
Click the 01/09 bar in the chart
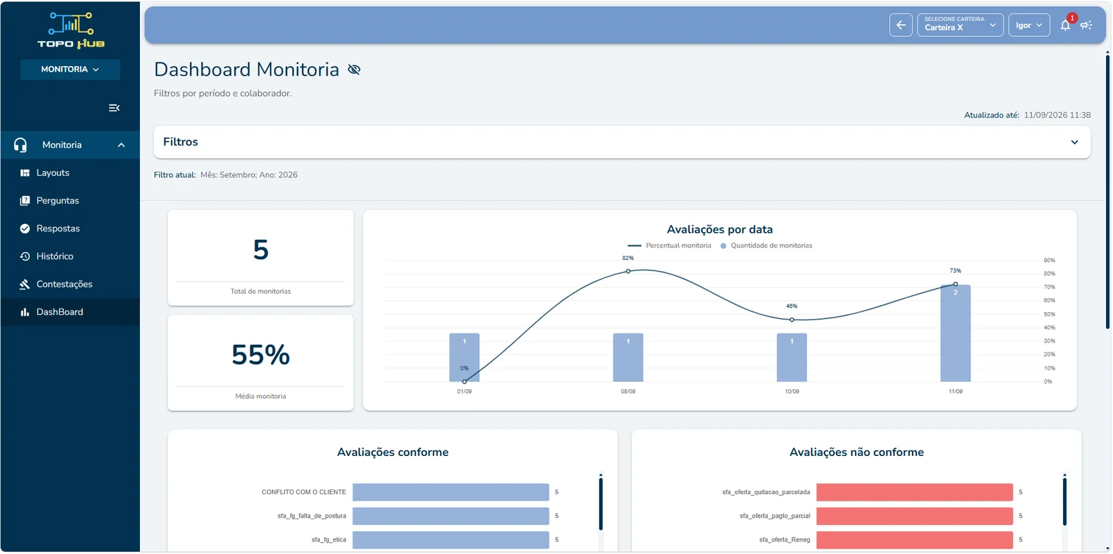click(465, 357)
